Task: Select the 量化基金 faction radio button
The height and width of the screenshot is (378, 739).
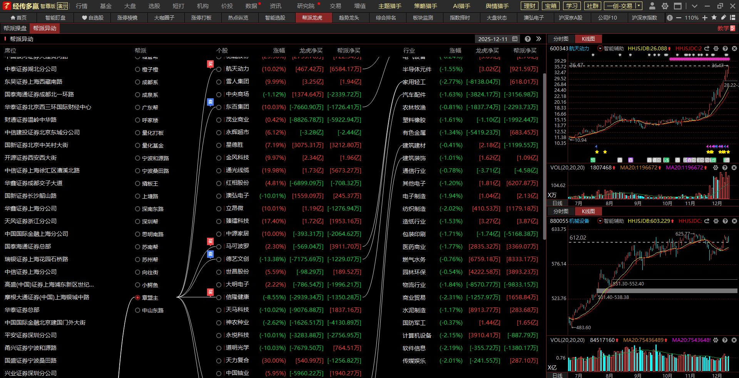Action: (x=137, y=146)
